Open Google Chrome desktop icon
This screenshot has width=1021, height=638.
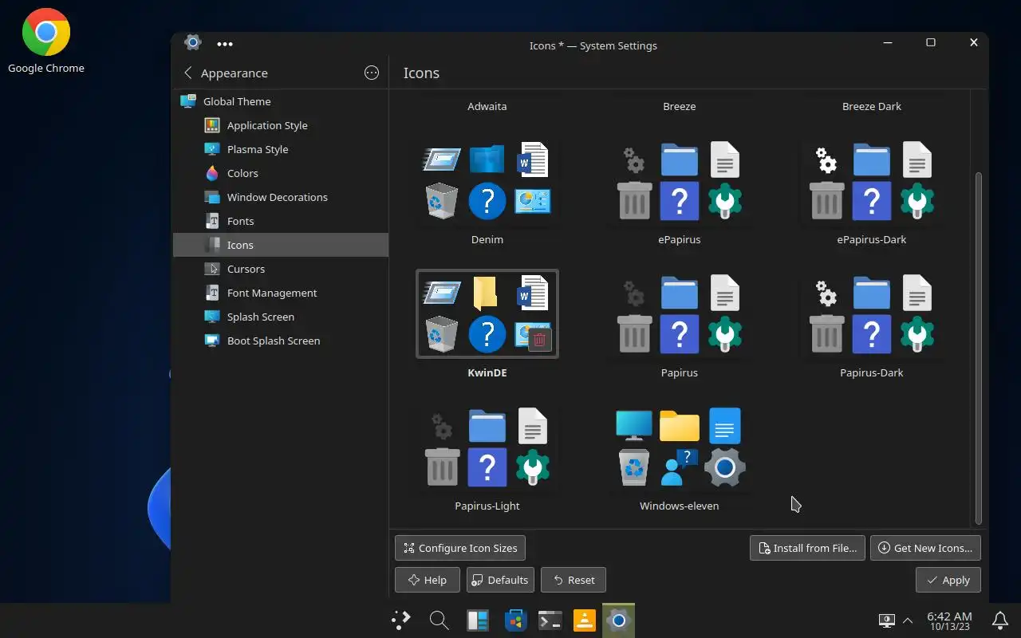tap(46, 41)
